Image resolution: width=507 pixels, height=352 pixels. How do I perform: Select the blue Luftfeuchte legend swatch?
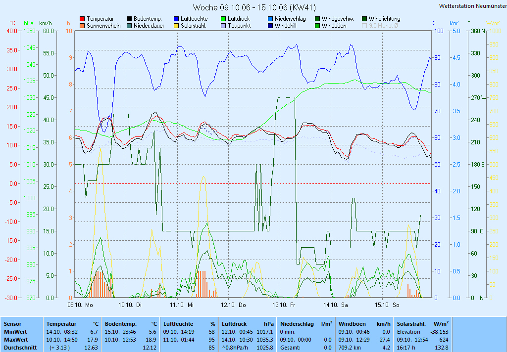coord(176,19)
